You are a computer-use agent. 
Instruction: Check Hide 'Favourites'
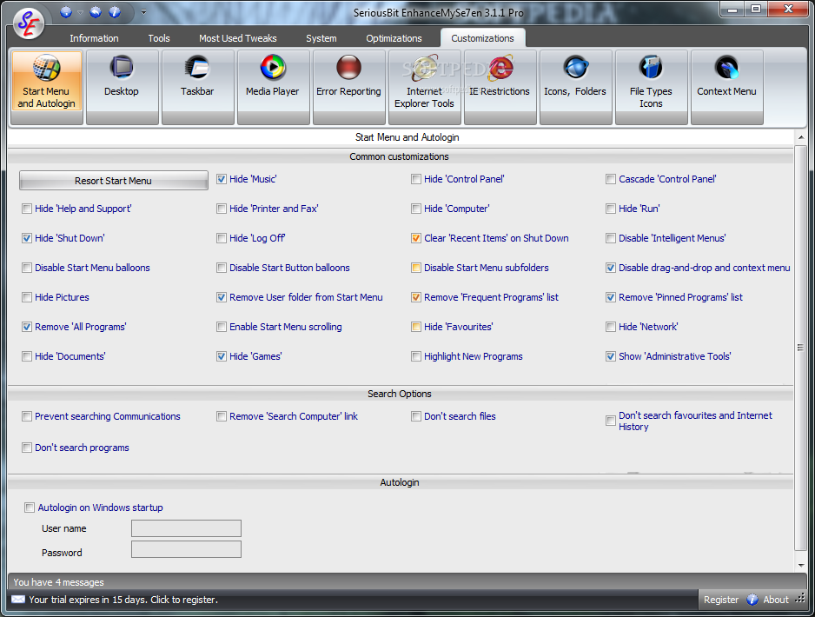click(x=416, y=328)
